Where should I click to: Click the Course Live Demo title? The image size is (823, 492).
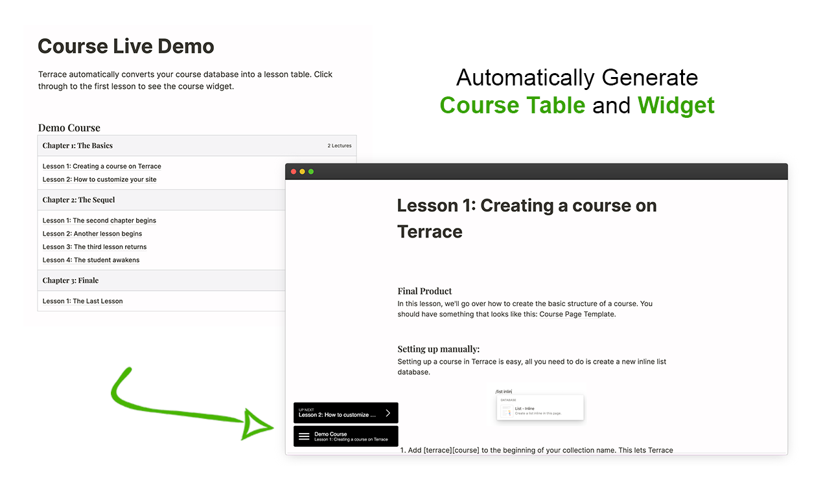coord(126,47)
